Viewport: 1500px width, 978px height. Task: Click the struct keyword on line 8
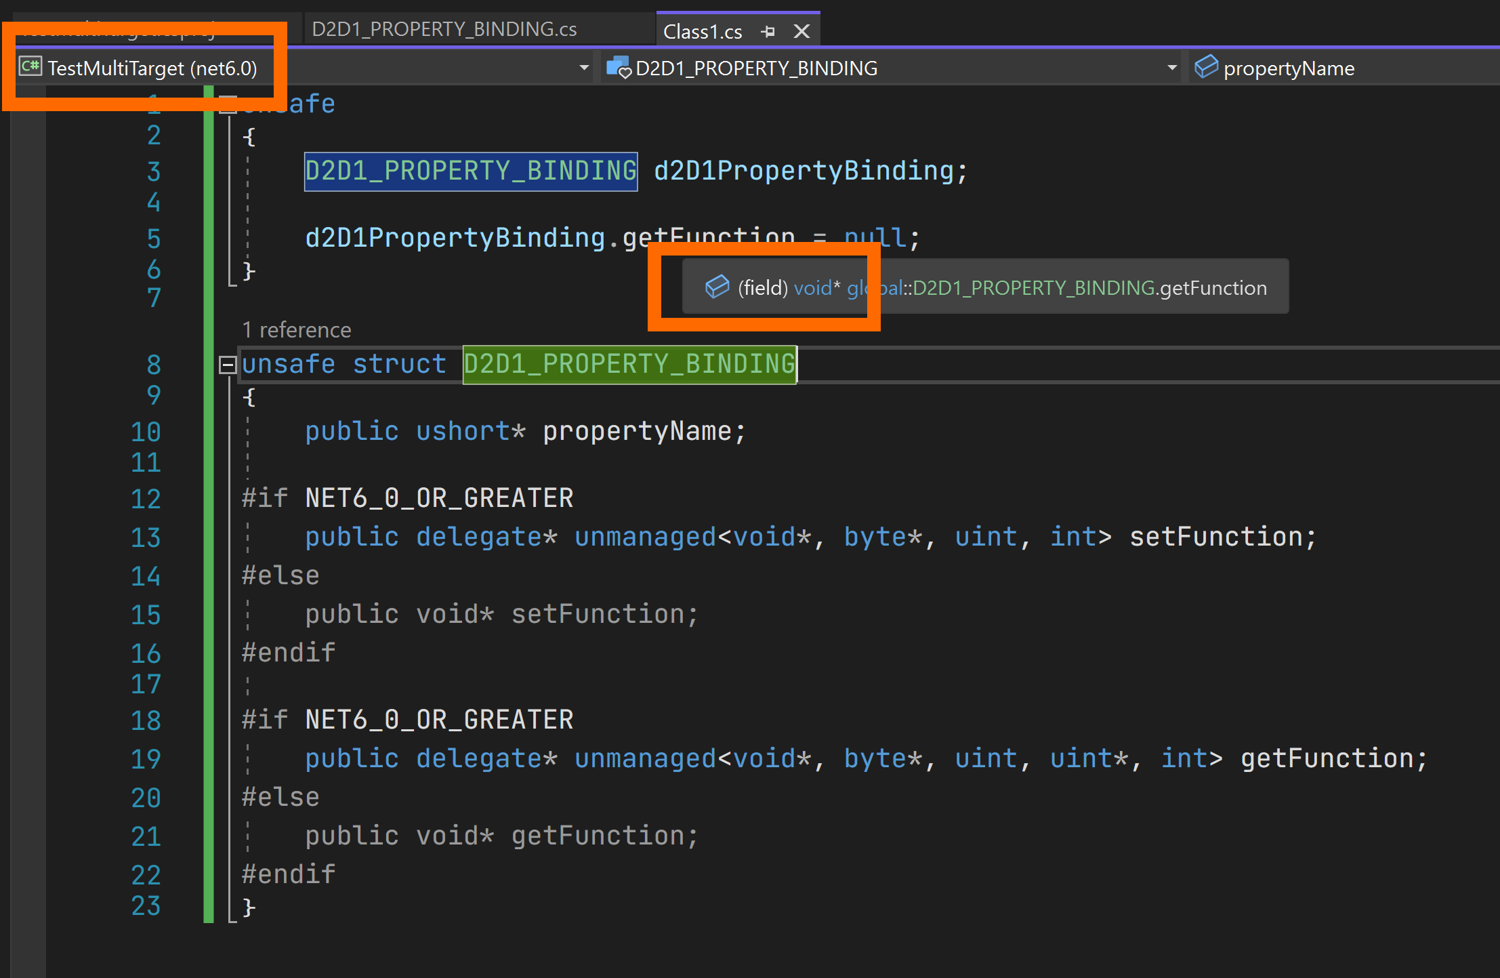pos(400,365)
